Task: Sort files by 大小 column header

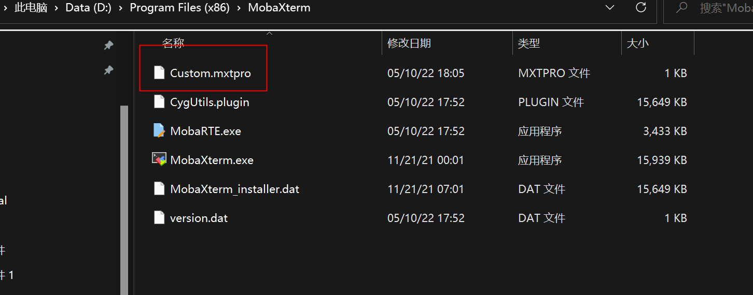Action: (x=637, y=43)
